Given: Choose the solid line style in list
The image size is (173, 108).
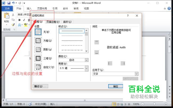Looking at the screenshot, I should point(72,31).
